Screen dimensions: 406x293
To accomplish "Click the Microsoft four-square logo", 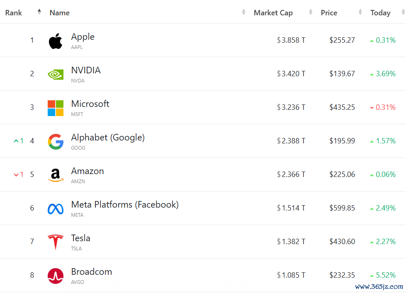I will [56, 108].
